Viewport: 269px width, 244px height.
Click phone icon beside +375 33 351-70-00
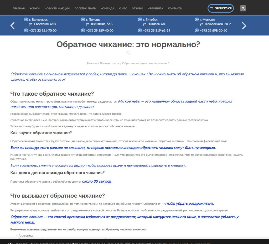[x=26, y=30]
